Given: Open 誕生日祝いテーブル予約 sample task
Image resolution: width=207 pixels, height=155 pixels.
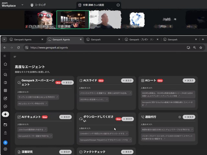Looking at the screenshot, I should click(167, 129).
